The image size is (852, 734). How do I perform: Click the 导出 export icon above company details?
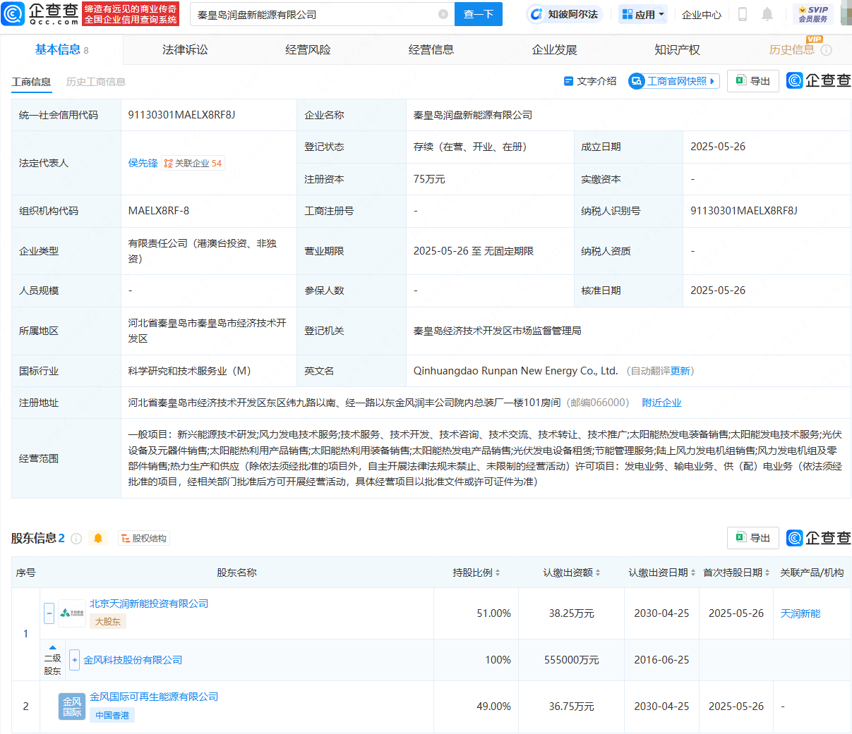tap(752, 80)
